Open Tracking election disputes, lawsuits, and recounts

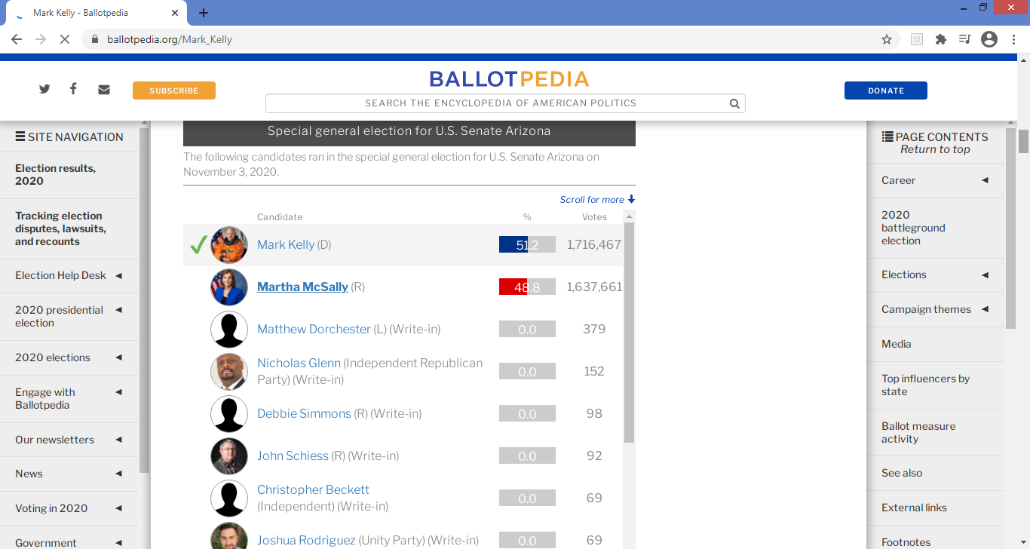tap(60, 228)
